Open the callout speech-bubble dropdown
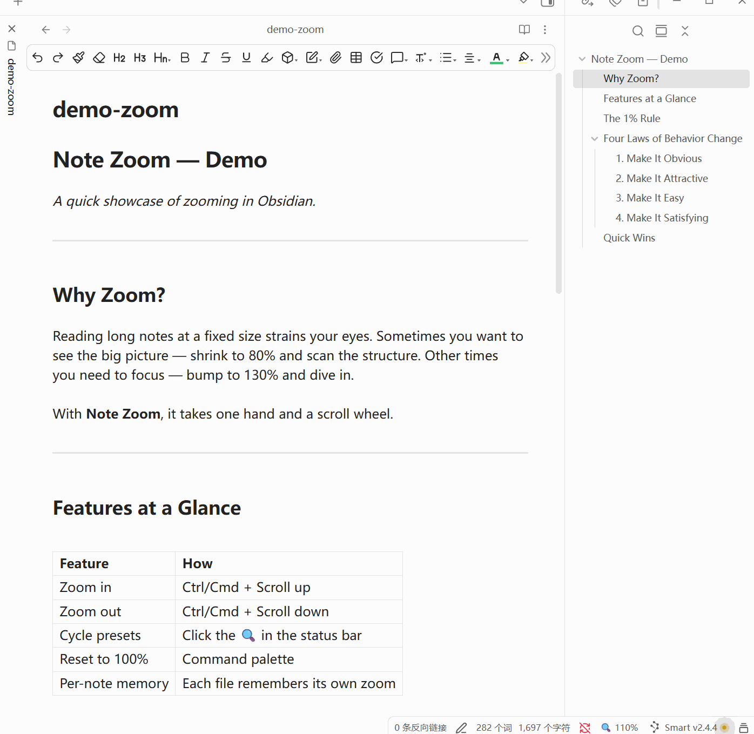Image resolution: width=754 pixels, height=734 pixels. pos(399,58)
